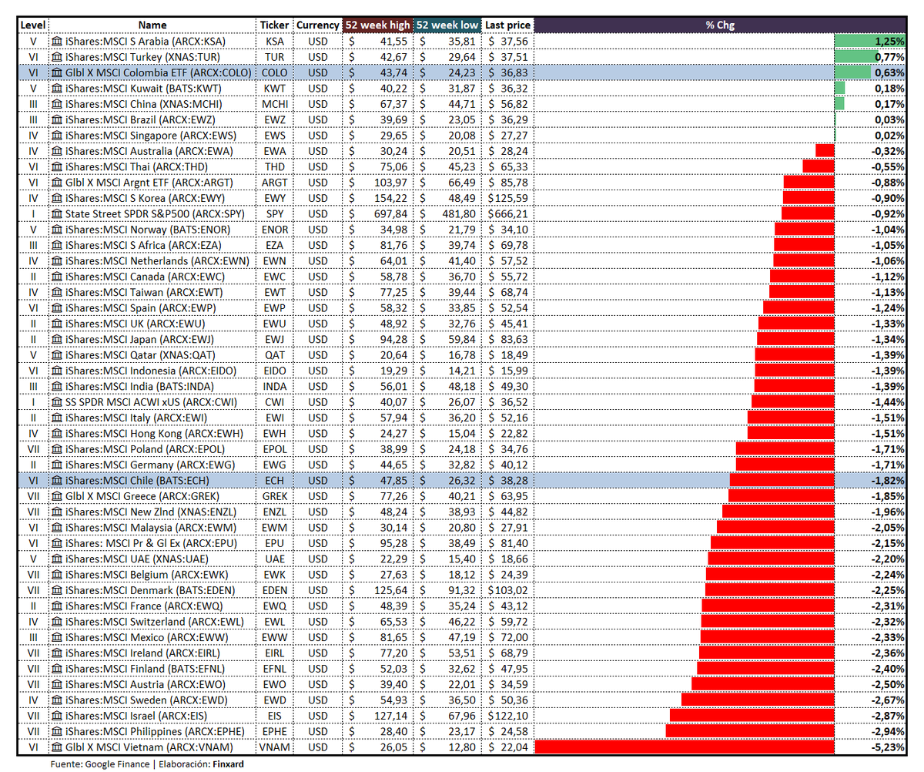The image size is (924, 772).
Task: Select the '52 week high' column header
Action: [x=377, y=25]
